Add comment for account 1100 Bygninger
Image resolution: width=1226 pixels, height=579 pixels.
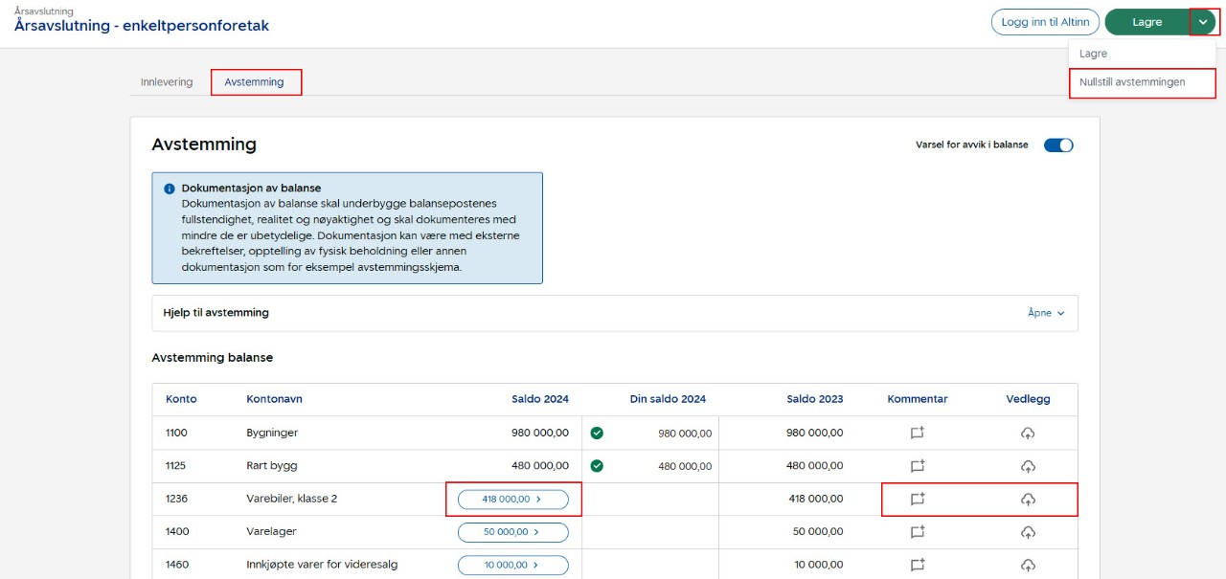917,433
